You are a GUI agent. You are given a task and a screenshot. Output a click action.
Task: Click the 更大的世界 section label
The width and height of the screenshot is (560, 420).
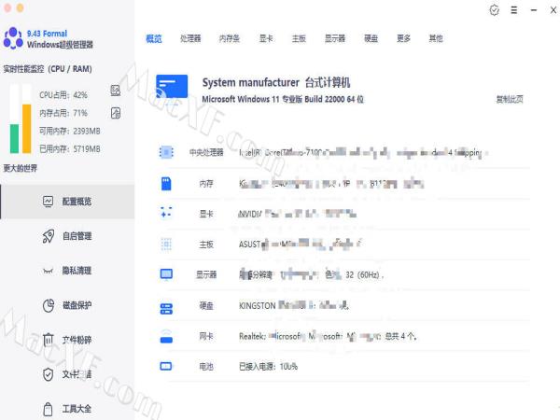coord(21,168)
